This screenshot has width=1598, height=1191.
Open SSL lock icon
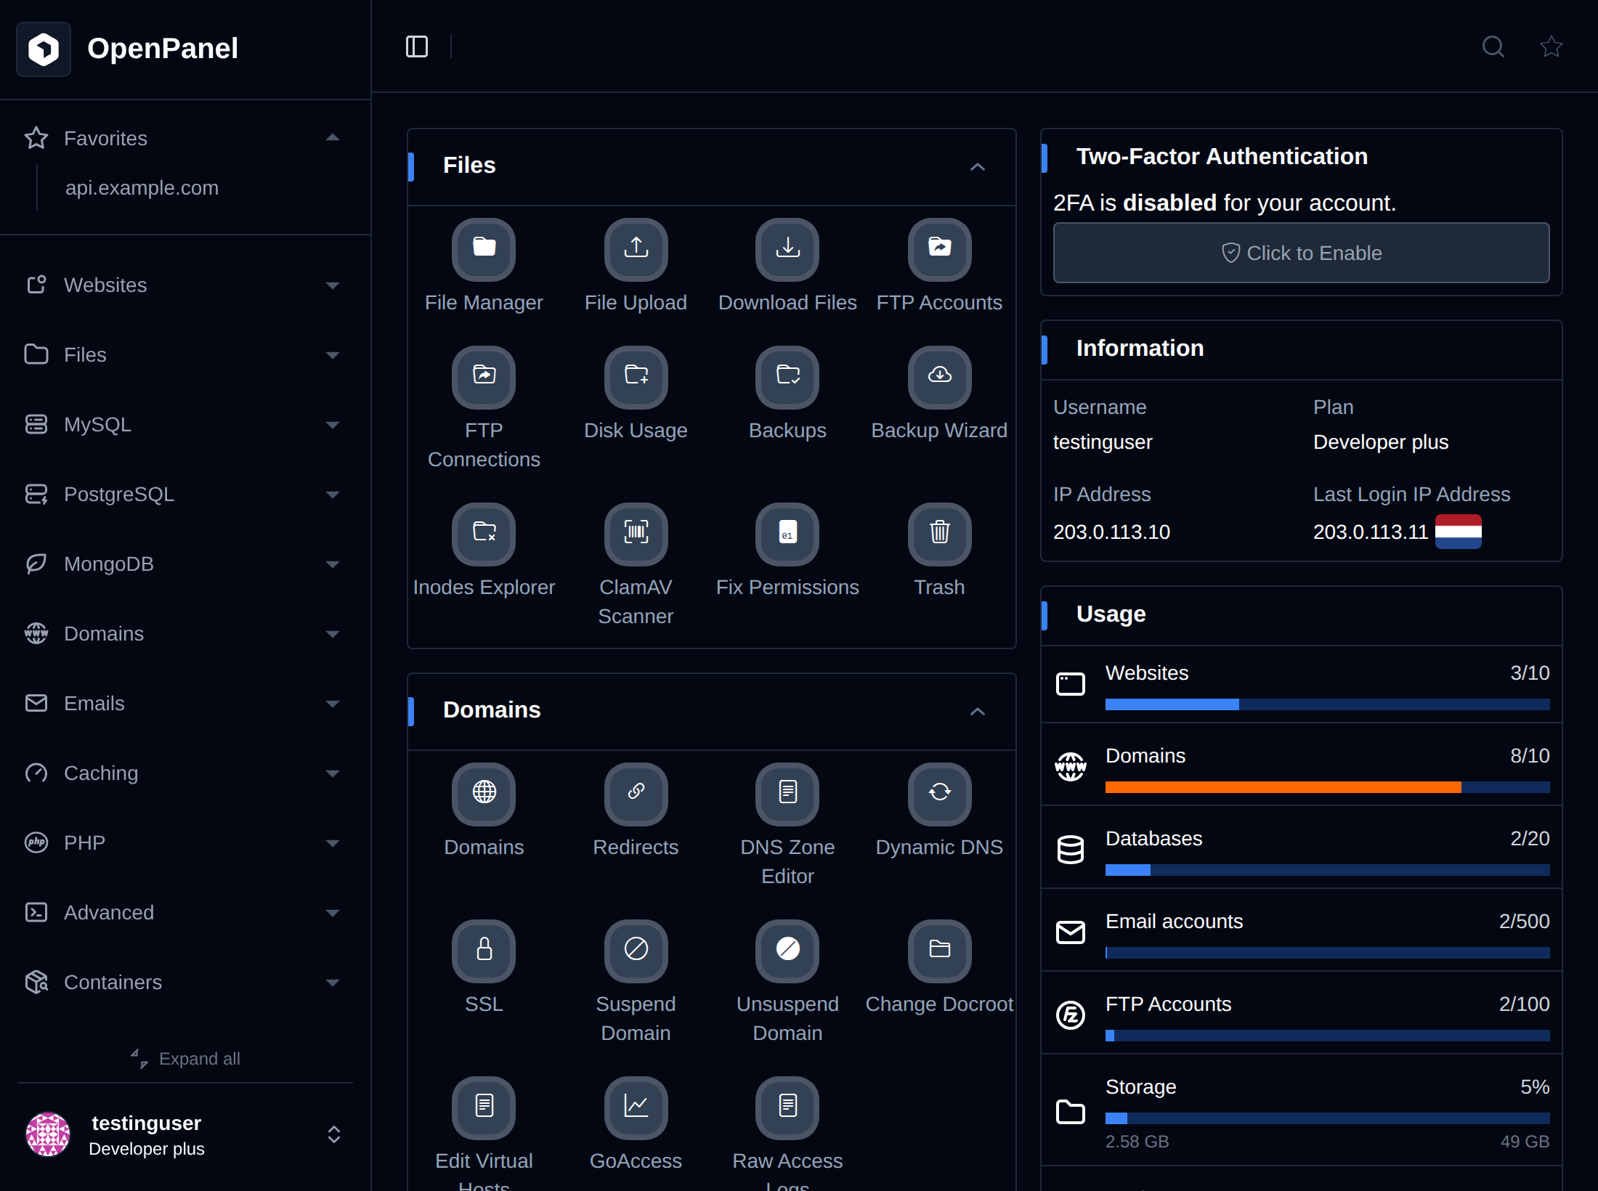[484, 951]
